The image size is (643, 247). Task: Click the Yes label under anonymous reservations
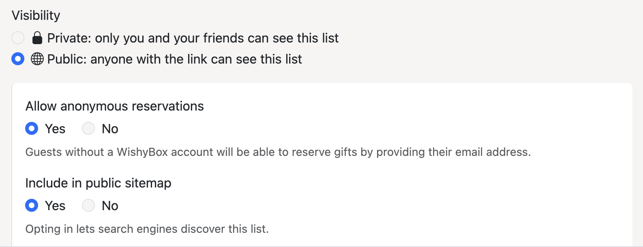(x=56, y=128)
